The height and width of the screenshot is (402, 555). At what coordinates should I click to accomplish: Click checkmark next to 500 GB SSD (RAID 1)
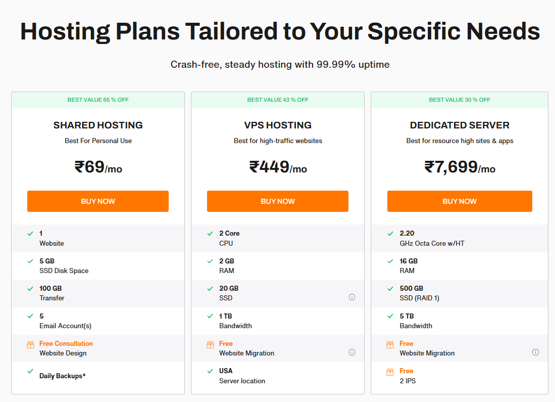390,289
